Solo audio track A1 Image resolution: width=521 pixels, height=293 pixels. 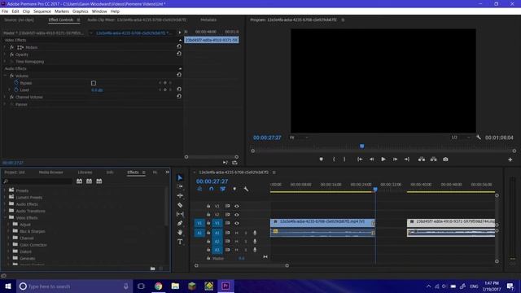(x=246, y=233)
